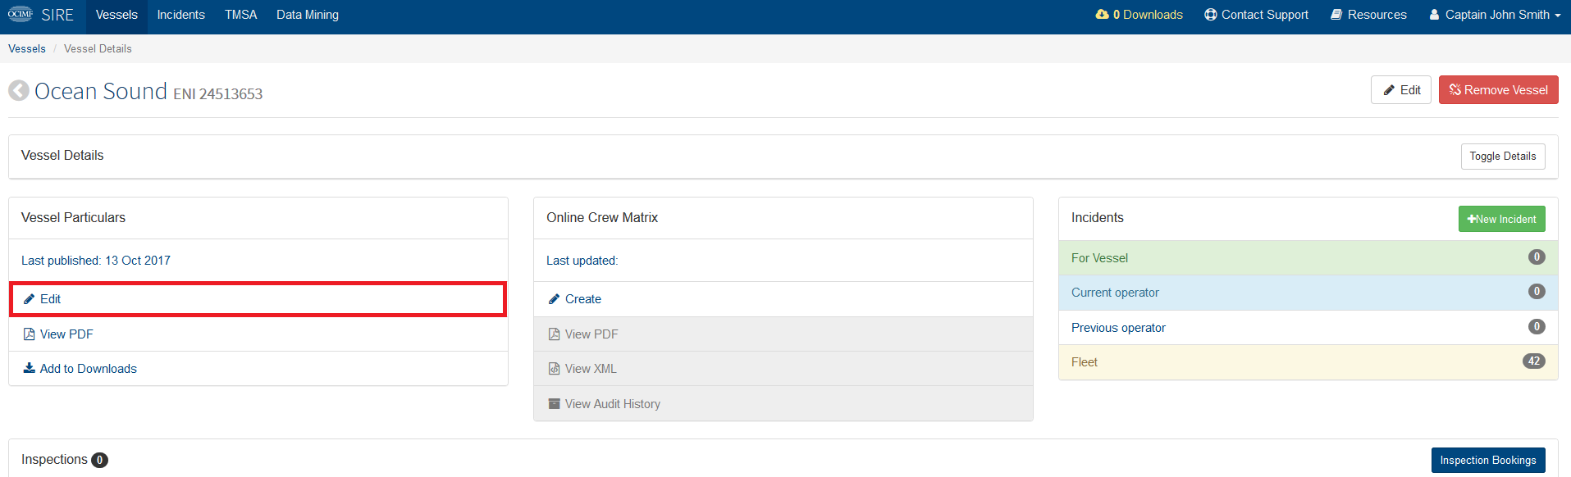Click the back arrow beside Ocean Sound
Image resolution: width=1571 pixels, height=477 pixels.
pos(19,90)
